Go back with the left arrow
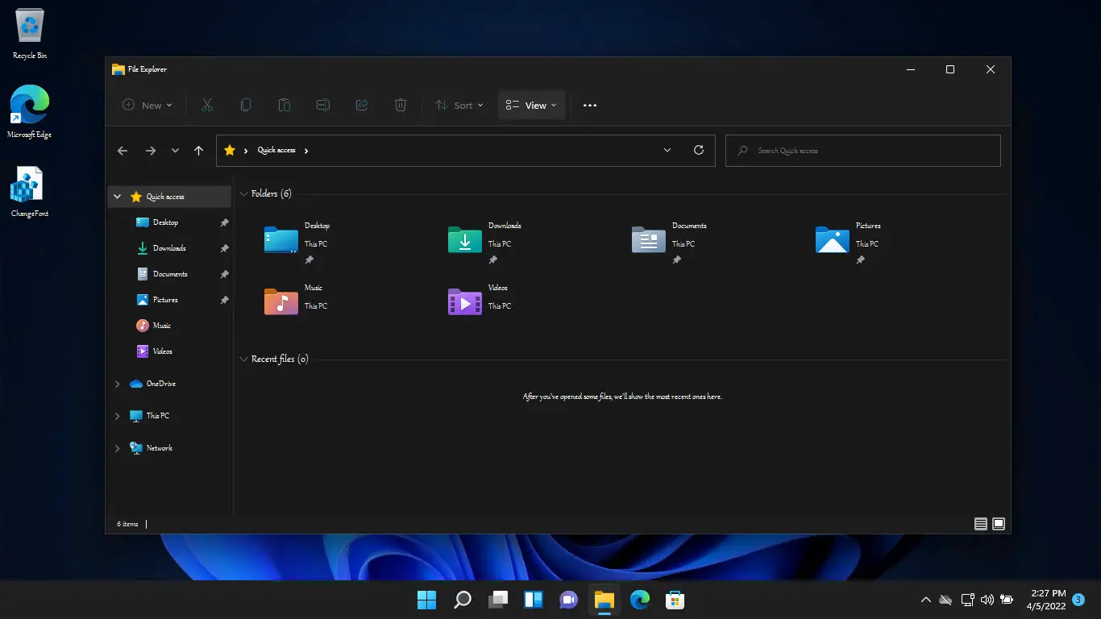 [x=123, y=151]
